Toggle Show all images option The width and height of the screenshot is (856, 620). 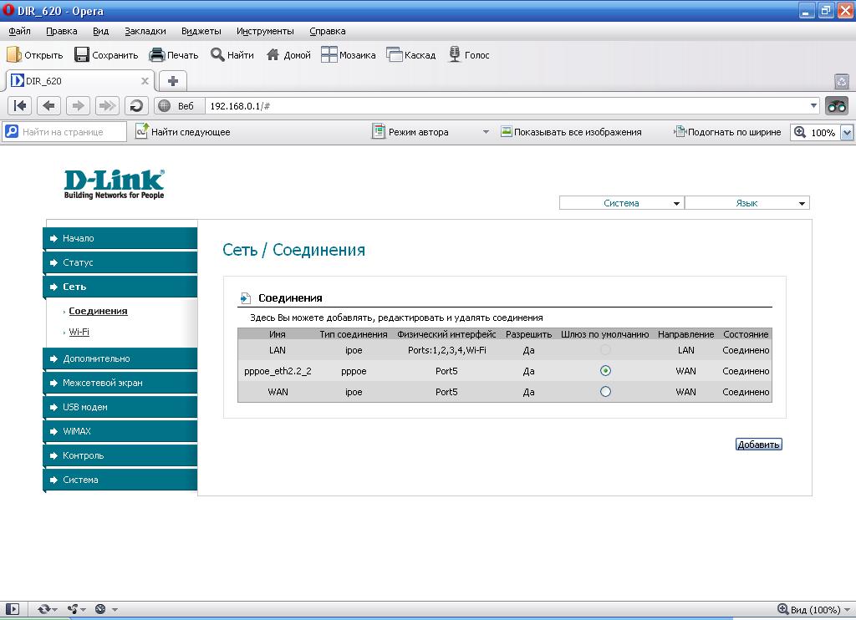pyautogui.click(x=571, y=132)
